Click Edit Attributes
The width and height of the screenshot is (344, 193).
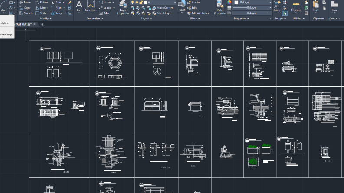click(x=198, y=13)
